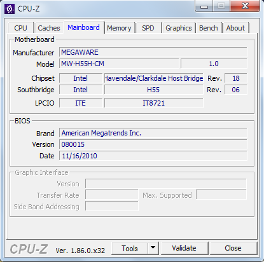Open the Bench tab
The image size is (264, 262).
point(209,28)
